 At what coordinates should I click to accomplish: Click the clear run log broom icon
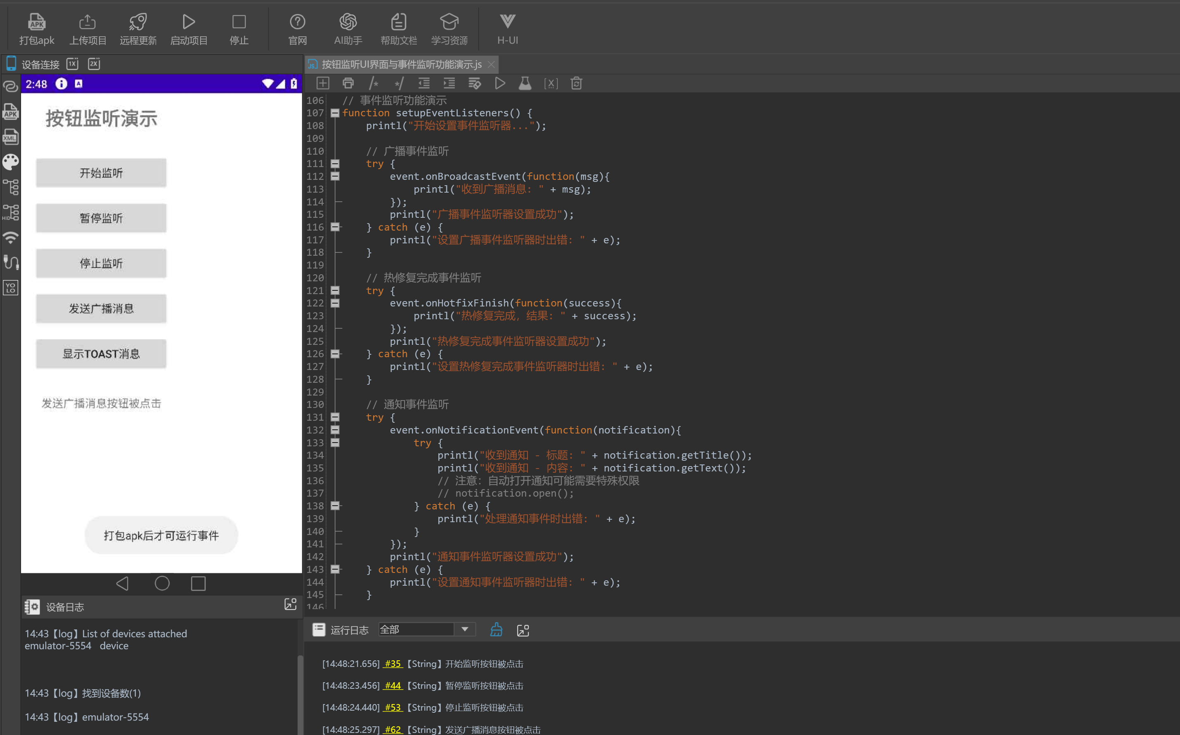point(496,630)
